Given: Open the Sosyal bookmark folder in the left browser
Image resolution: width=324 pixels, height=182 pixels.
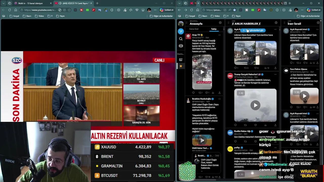Looking at the screenshot, I should point(14,16).
